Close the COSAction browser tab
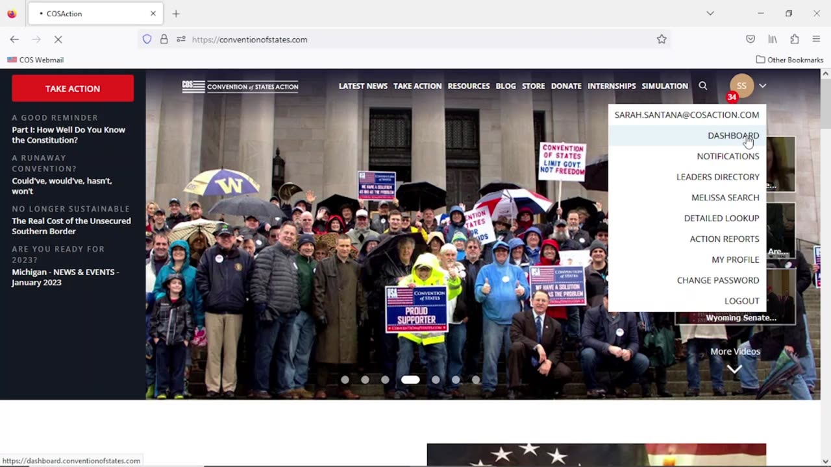Image resolution: width=831 pixels, height=467 pixels. [x=153, y=14]
